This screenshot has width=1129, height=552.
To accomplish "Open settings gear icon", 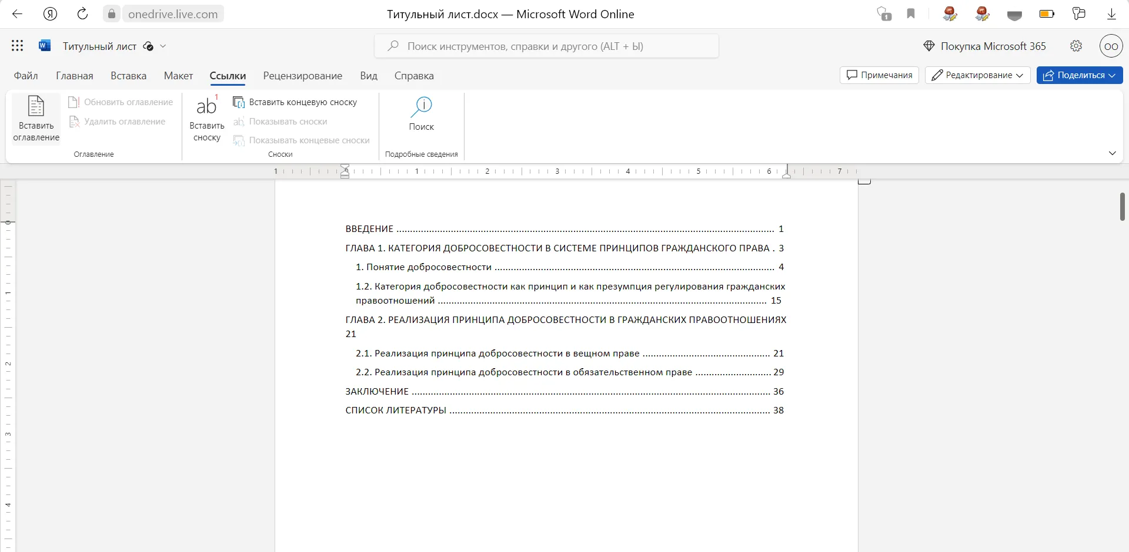I will point(1076,46).
